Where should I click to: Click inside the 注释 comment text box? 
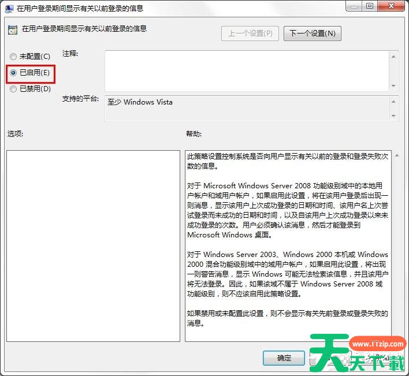pos(247,70)
